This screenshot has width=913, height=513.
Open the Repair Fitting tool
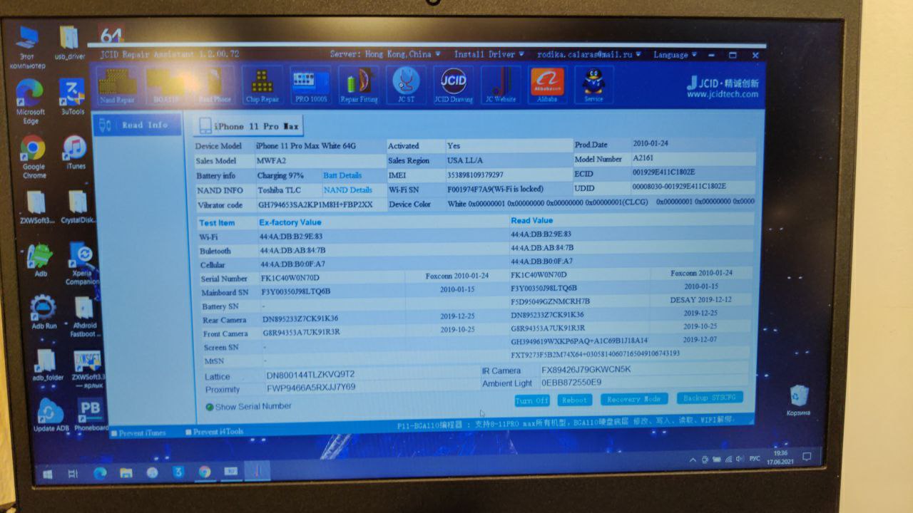359,86
